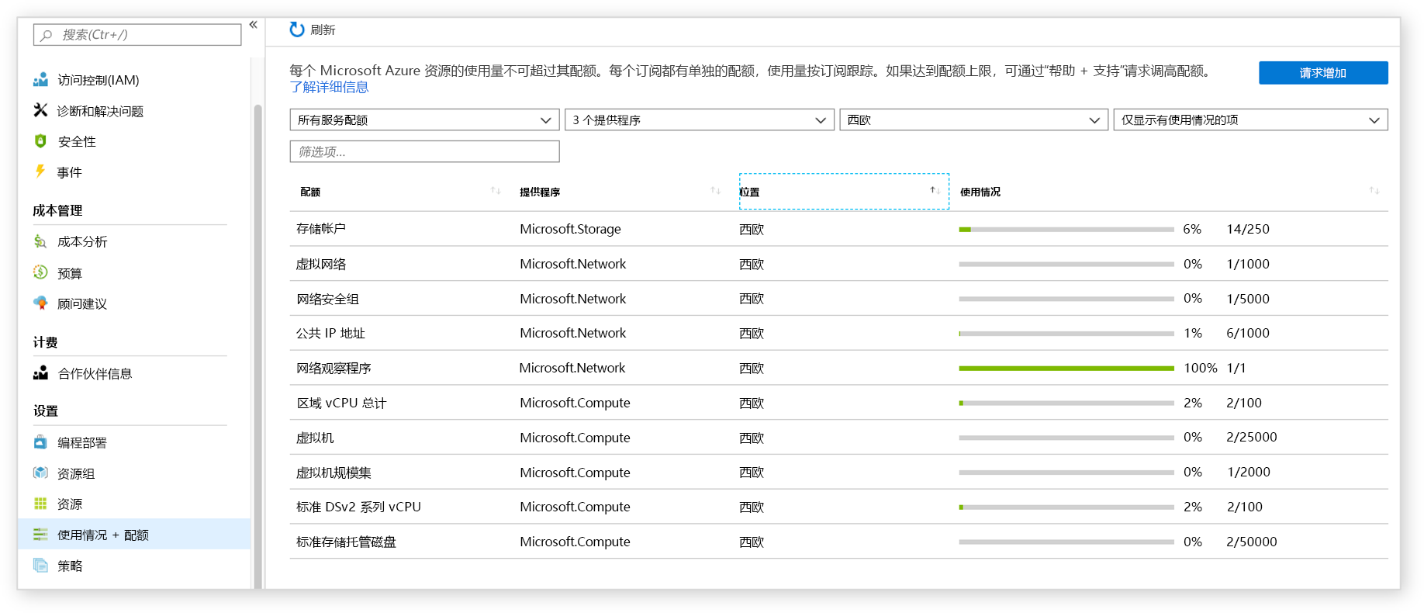Open the 3 个提供程序 dropdown
1424x613 pixels.
click(x=699, y=119)
